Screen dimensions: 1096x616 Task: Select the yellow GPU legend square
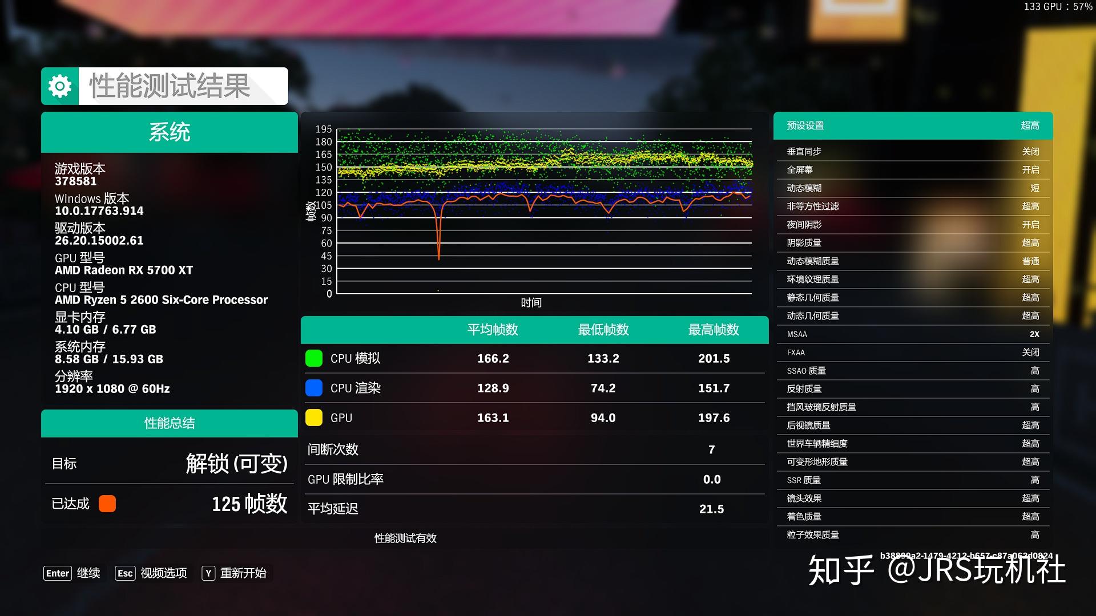(314, 418)
